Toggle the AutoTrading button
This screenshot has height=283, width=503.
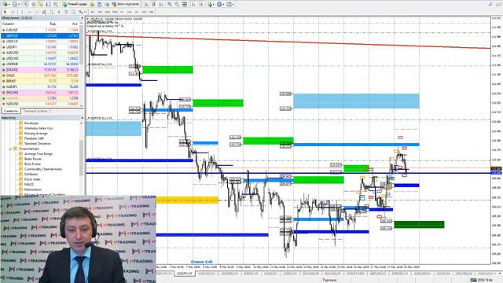tap(126, 5)
